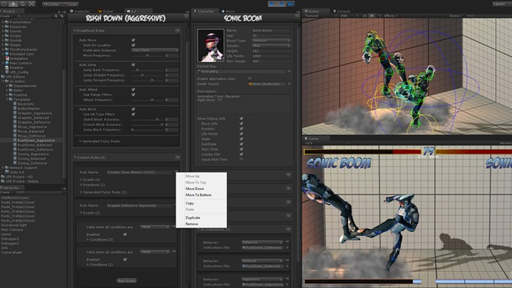Choose Copy in context menu

point(190,203)
